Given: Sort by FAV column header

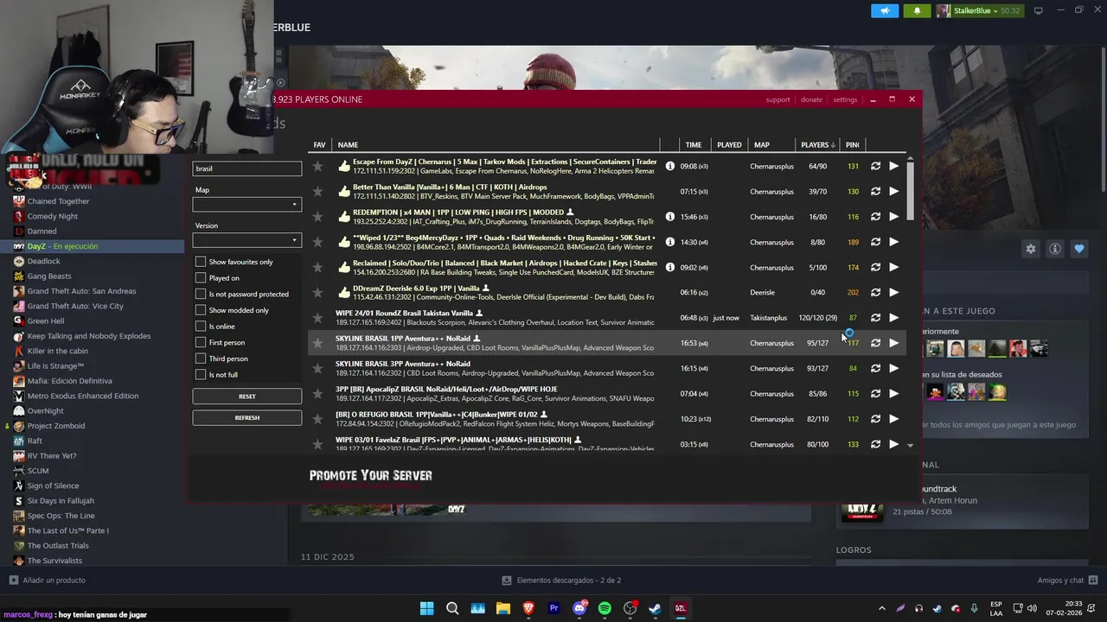Looking at the screenshot, I should 319,145.
